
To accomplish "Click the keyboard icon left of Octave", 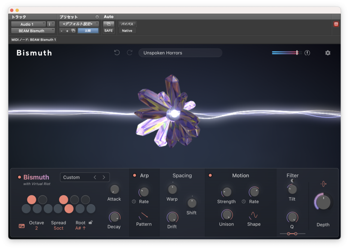I will point(21,226).
